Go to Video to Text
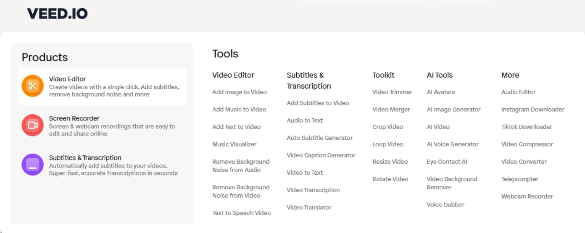The image size is (585, 233). coord(305,173)
